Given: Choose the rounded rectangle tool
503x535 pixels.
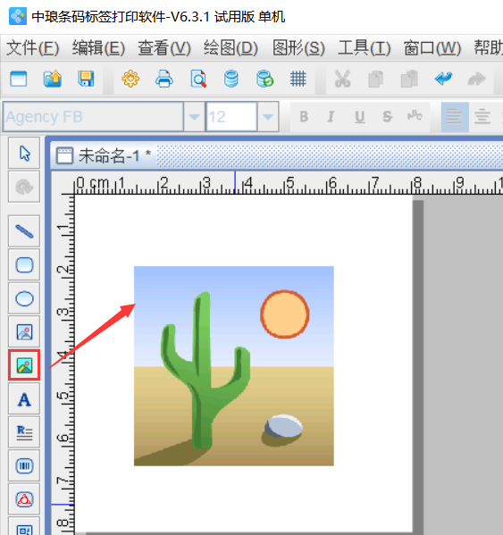Looking at the screenshot, I should pos(24,264).
